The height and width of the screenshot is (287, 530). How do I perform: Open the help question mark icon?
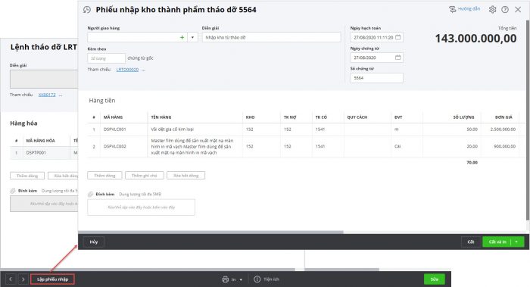[x=505, y=9]
